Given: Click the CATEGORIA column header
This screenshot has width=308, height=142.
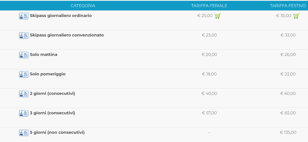Looking at the screenshot, I should pyautogui.click(x=83, y=6).
